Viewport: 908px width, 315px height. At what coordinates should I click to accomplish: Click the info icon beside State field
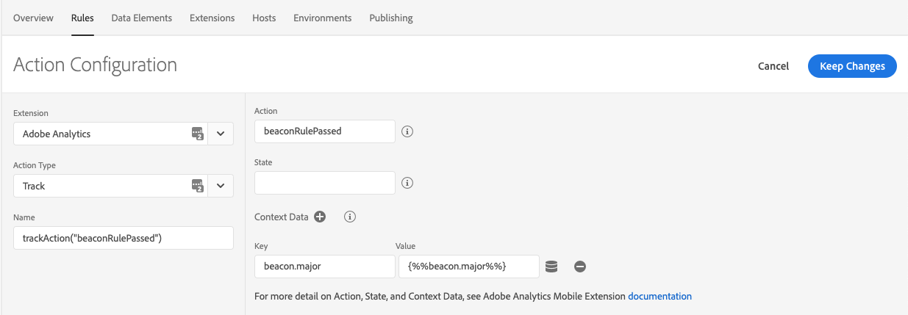pos(407,183)
